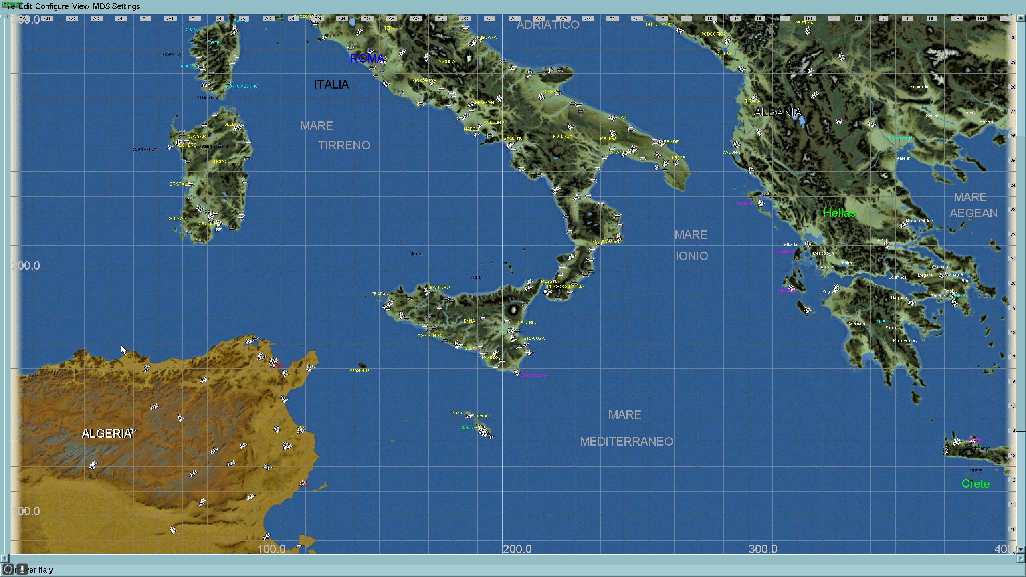1026x577 pixels.
Task: Click the green Crete map label
Action: click(976, 484)
